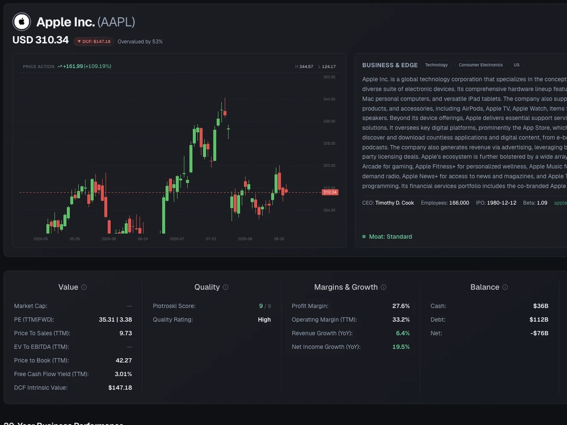Click the Price to Book value 42.27
The image size is (567, 425).
124,360
